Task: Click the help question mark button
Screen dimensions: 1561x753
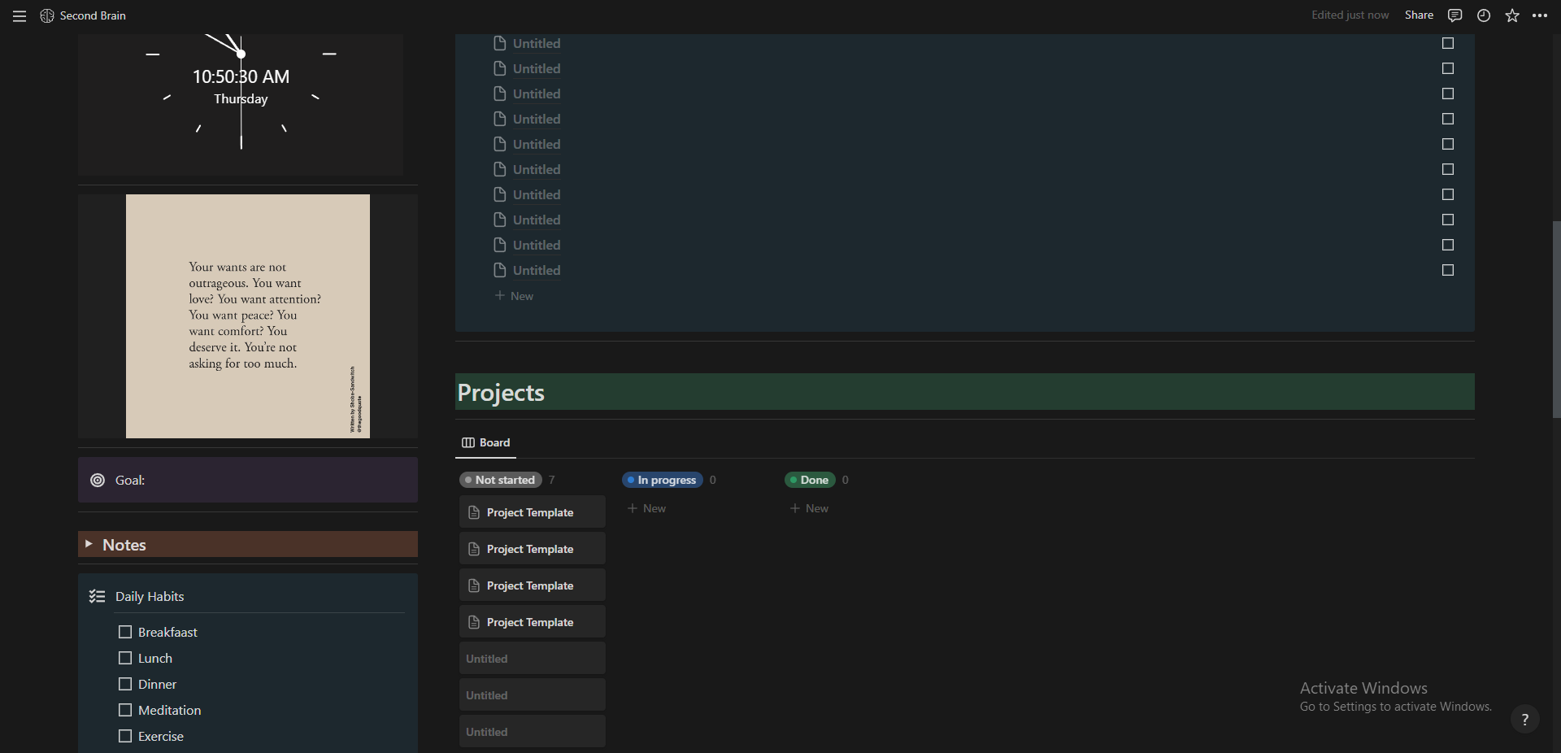Action: coord(1524,719)
